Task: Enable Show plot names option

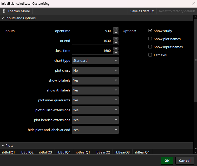Action: pos(150,39)
